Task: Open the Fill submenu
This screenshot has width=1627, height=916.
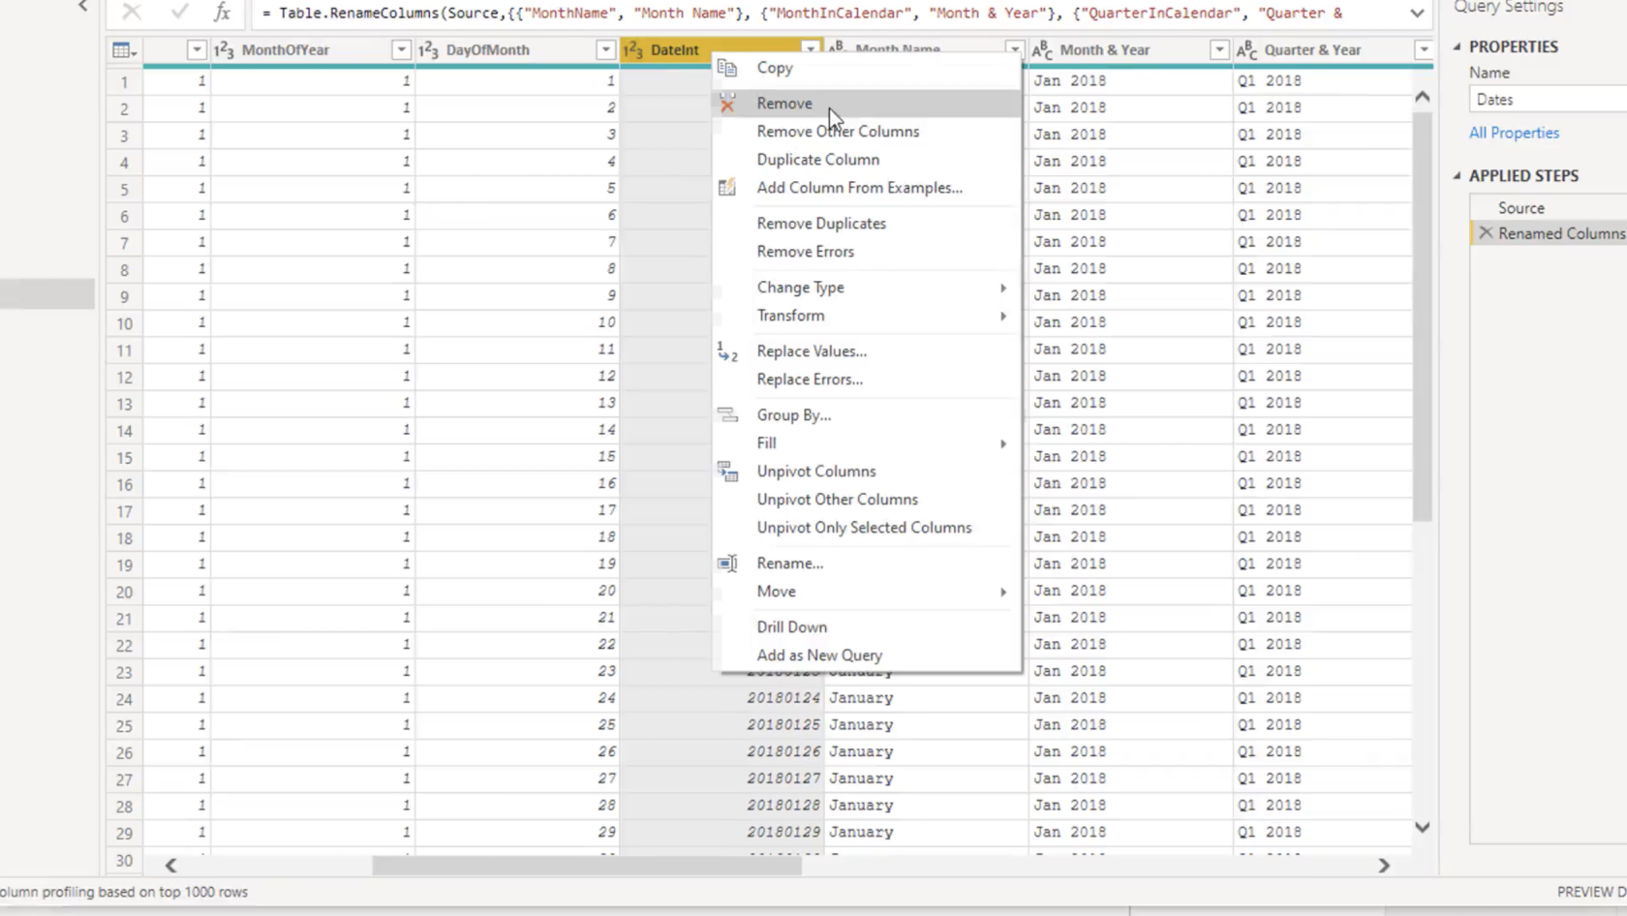Action: click(x=867, y=443)
